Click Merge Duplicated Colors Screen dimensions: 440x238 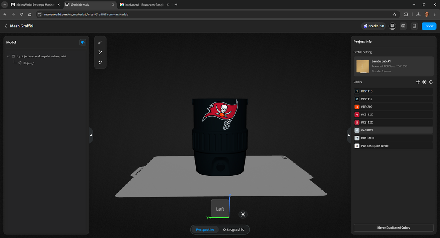pos(394,228)
